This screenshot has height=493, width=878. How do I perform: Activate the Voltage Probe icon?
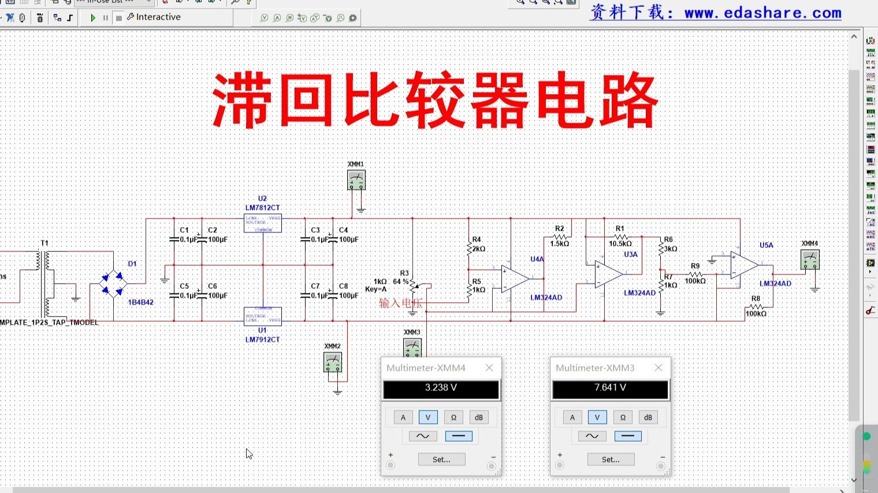[x=265, y=18]
